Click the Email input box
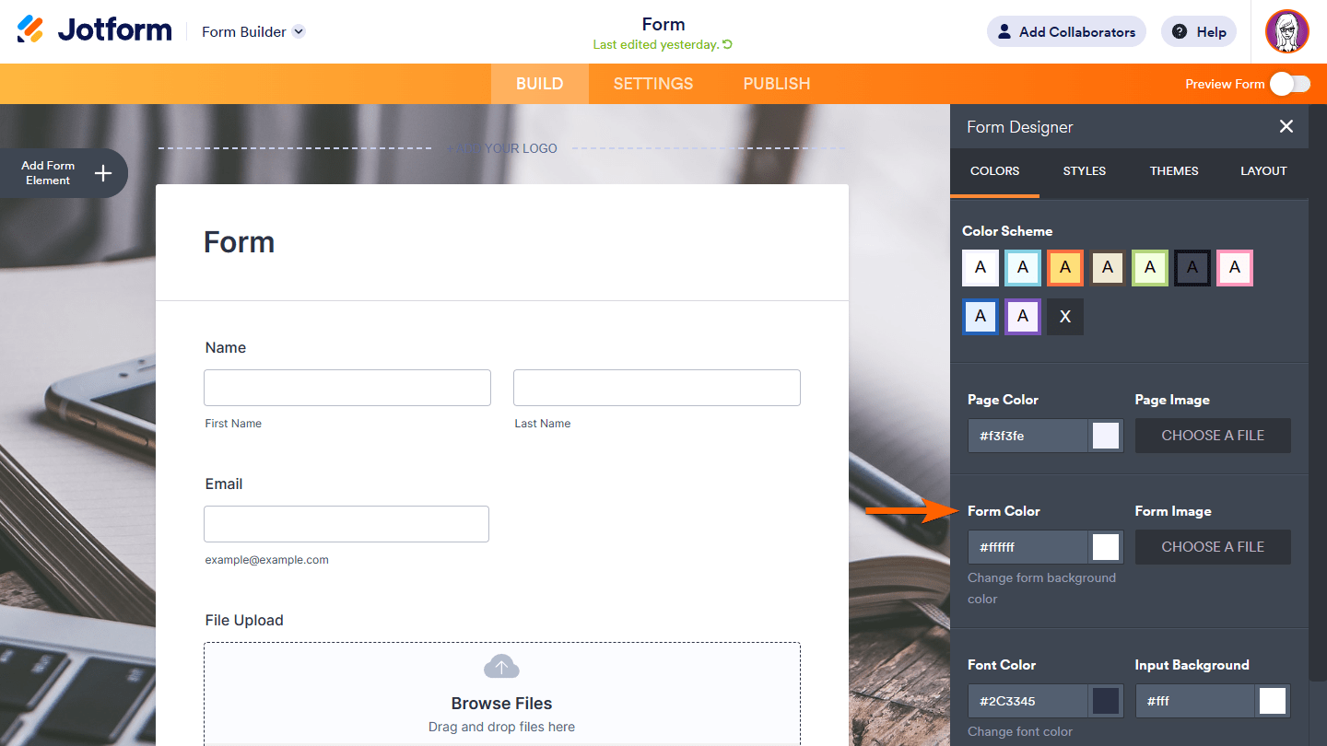Screen dimensions: 1327x746 (346, 524)
